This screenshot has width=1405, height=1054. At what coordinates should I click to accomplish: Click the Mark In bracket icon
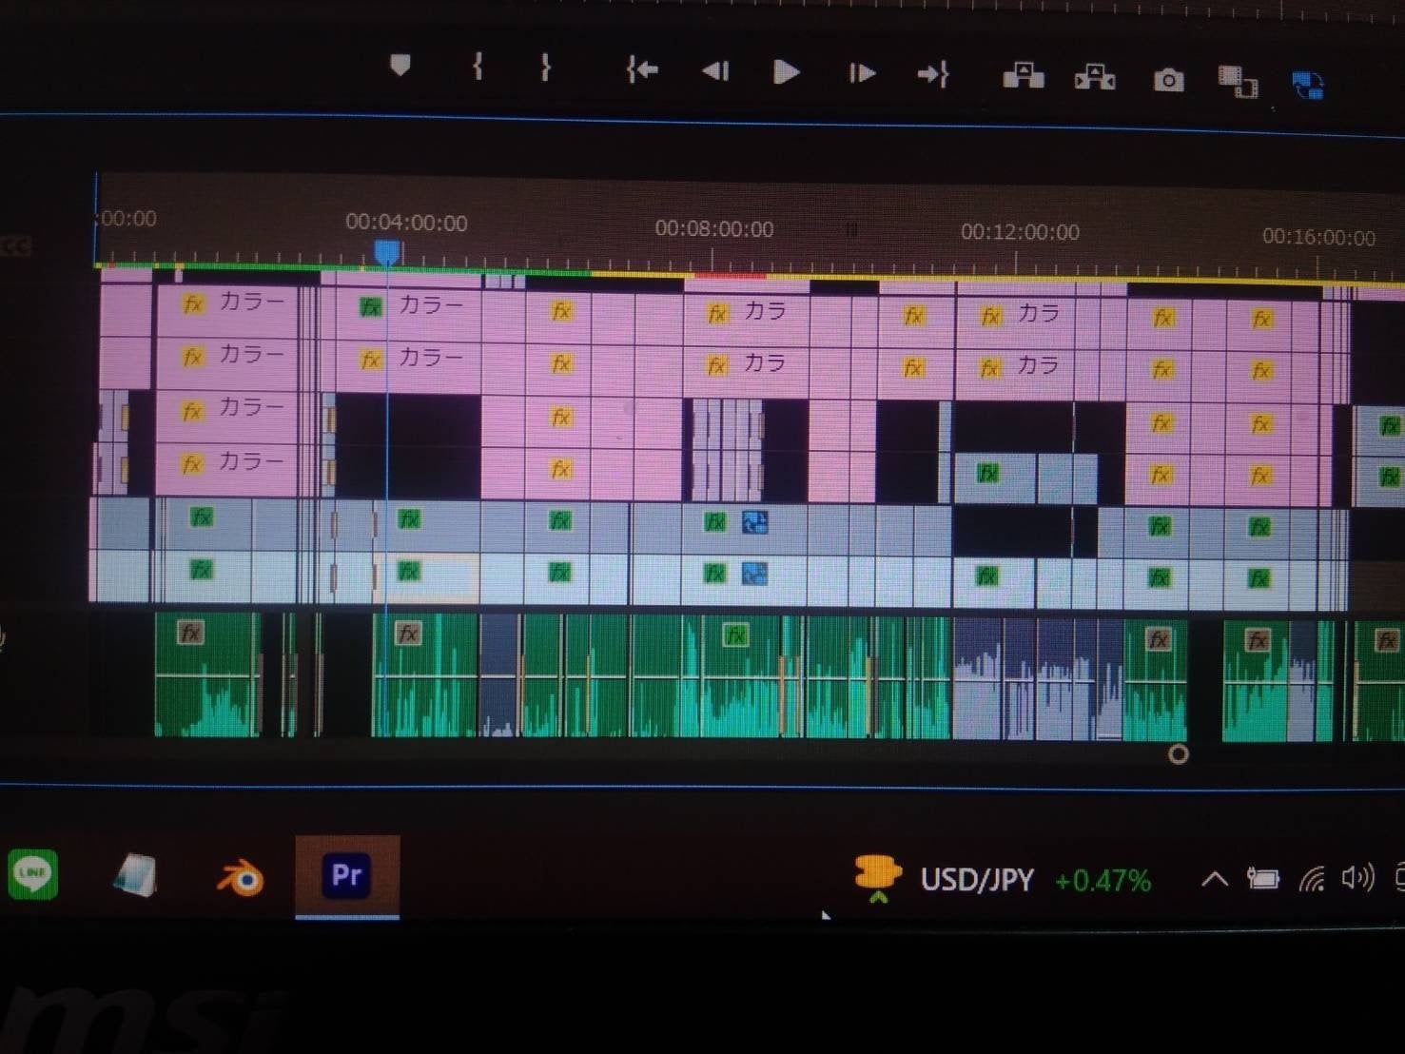point(478,67)
